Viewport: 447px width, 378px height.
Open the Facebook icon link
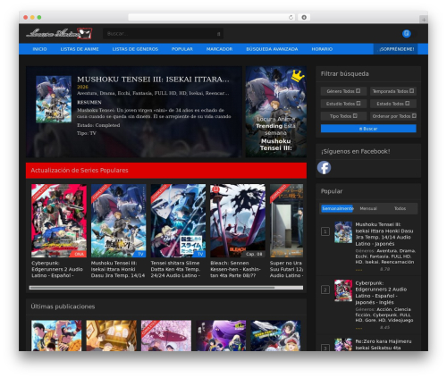324,168
